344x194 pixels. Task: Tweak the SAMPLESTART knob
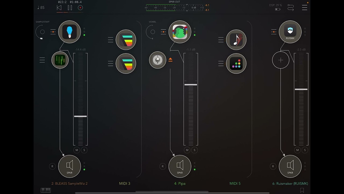pyautogui.click(x=42, y=32)
